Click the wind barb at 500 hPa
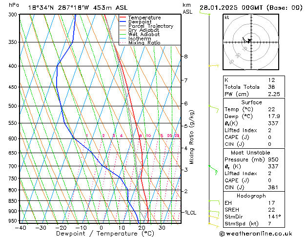The image size is (307, 237). click(x=214, y=109)
